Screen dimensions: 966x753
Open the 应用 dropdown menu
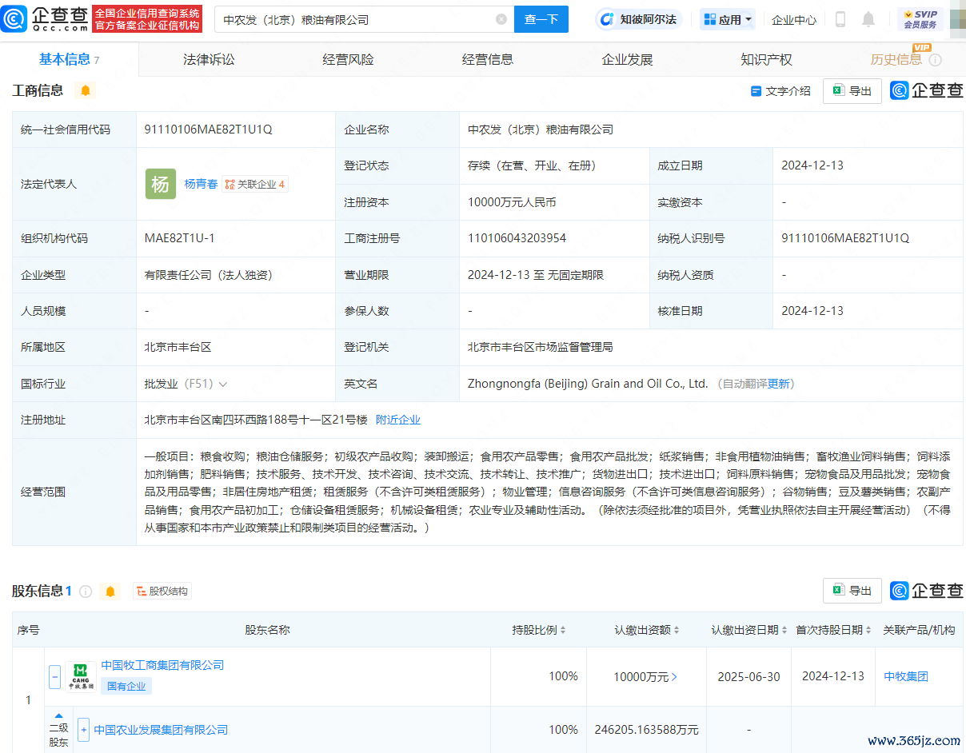(728, 19)
